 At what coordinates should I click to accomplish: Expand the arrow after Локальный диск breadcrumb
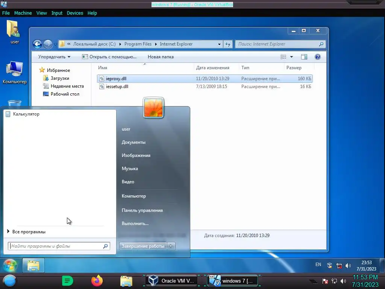point(120,44)
